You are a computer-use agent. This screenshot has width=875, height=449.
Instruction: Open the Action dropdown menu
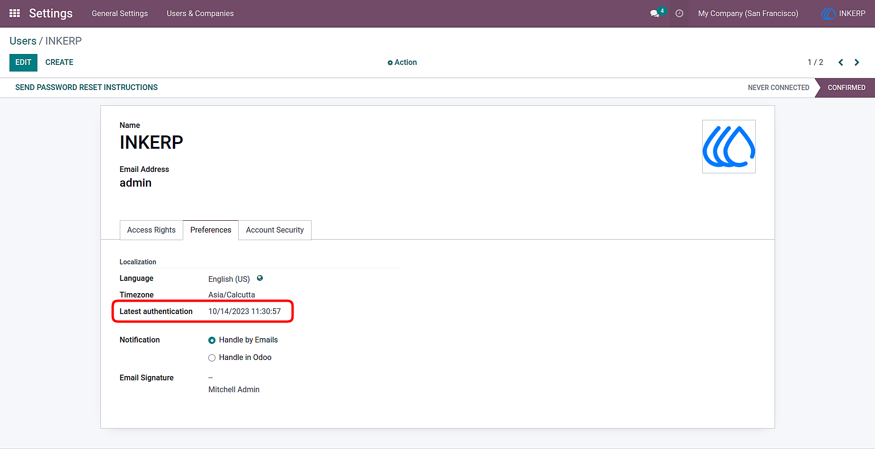pyautogui.click(x=402, y=63)
